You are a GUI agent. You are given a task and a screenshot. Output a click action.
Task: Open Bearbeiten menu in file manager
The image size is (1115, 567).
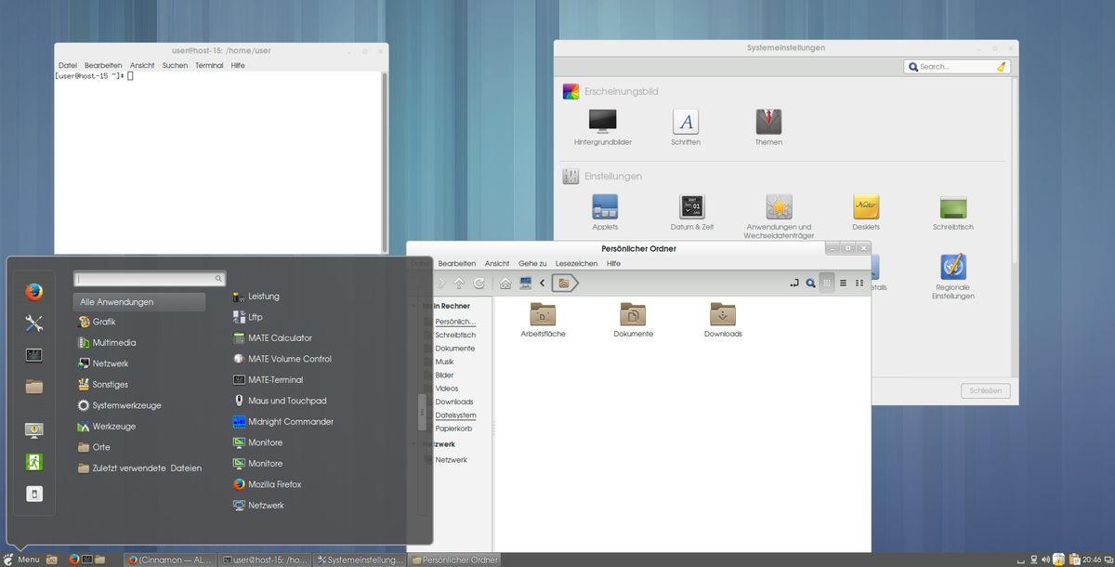coord(456,263)
